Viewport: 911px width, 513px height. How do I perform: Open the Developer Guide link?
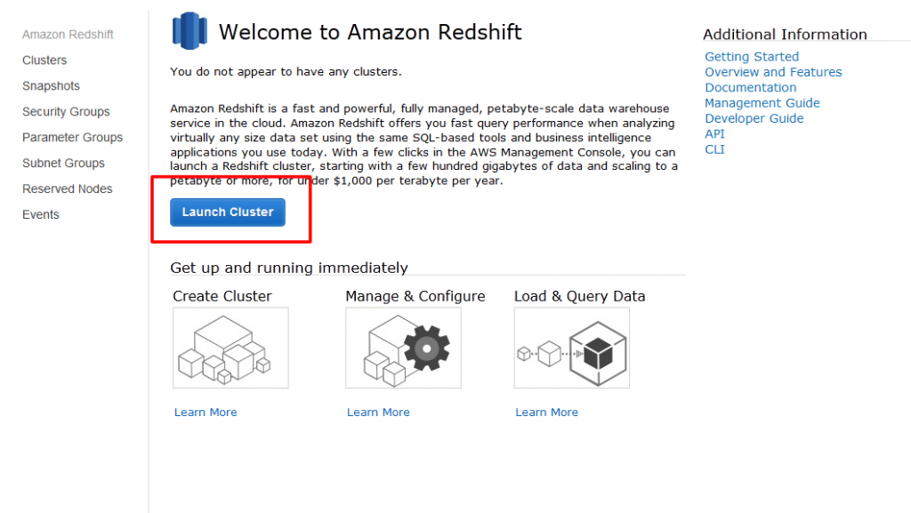click(x=754, y=118)
